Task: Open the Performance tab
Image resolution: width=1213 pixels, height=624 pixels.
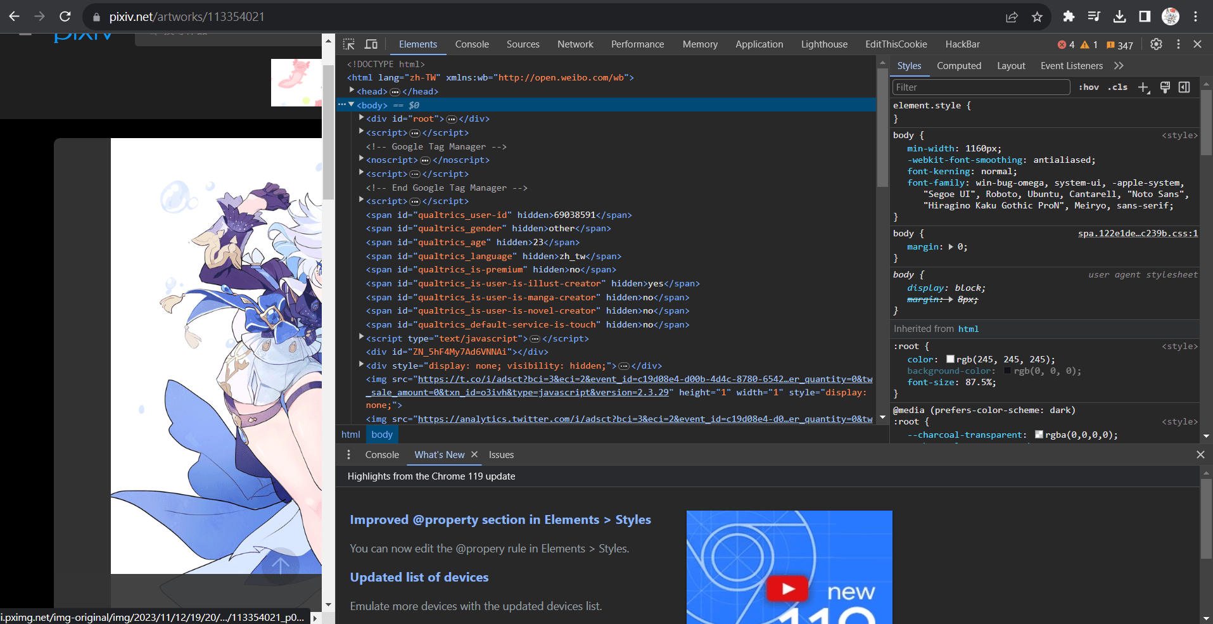Action: pos(638,44)
